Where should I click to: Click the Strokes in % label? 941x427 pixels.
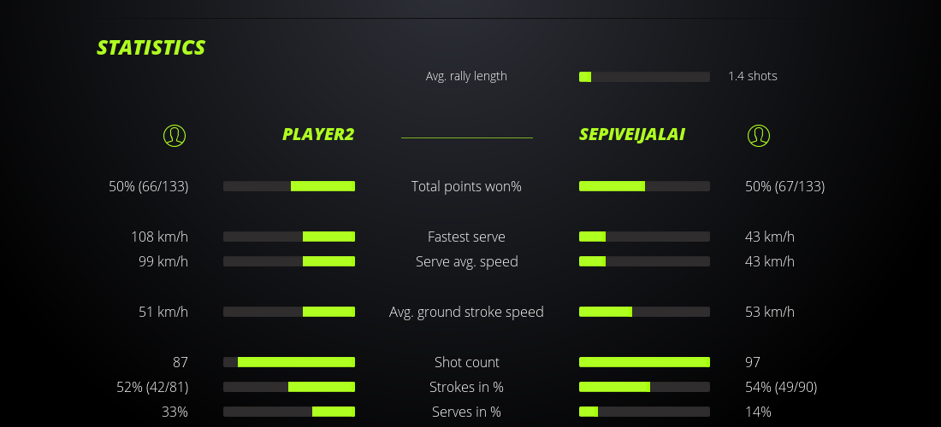point(466,387)
